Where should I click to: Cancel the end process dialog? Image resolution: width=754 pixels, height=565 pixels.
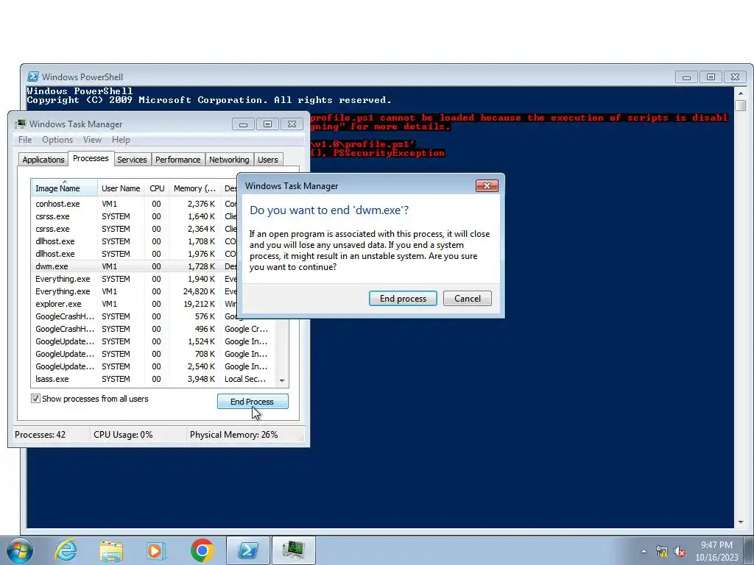(x=467, y=299)
